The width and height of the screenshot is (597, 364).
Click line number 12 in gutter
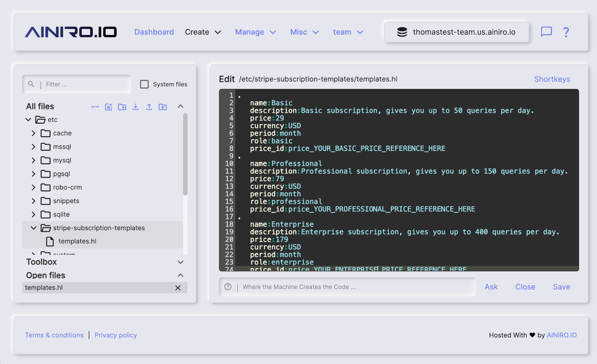coord(229,179)
